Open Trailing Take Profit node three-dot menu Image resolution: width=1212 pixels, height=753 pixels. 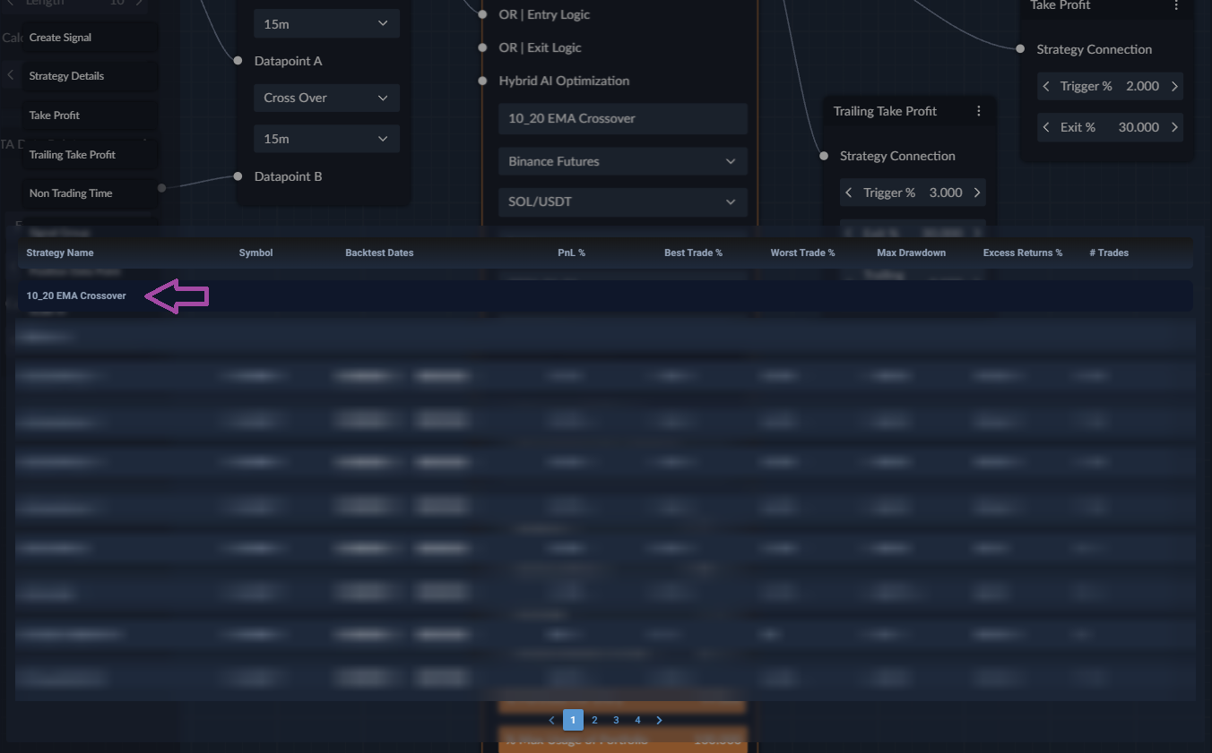[979, 111]
